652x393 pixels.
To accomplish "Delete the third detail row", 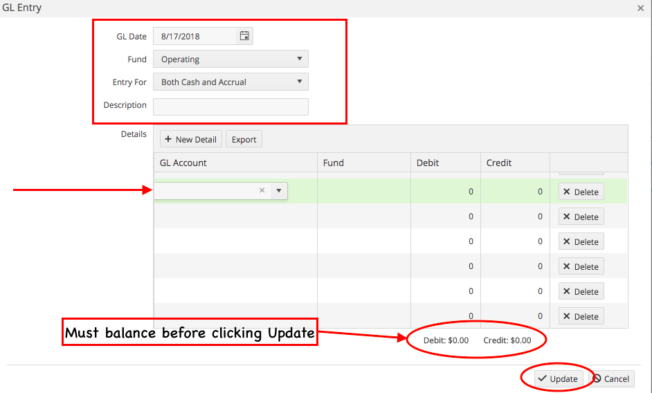I will pyautogui.click(x=581, y=241).
